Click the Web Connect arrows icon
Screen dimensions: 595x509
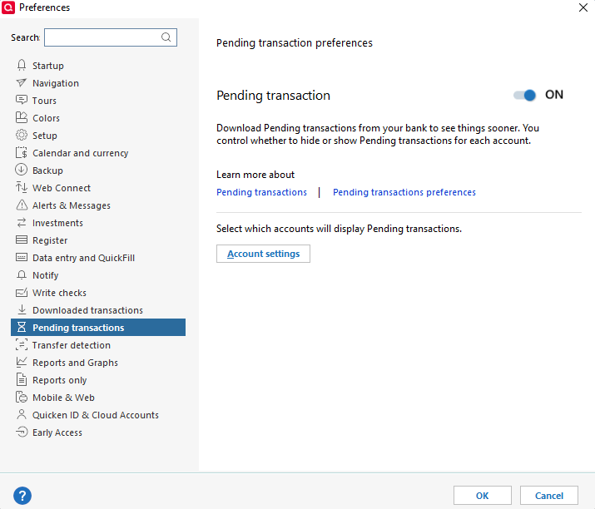22,187
